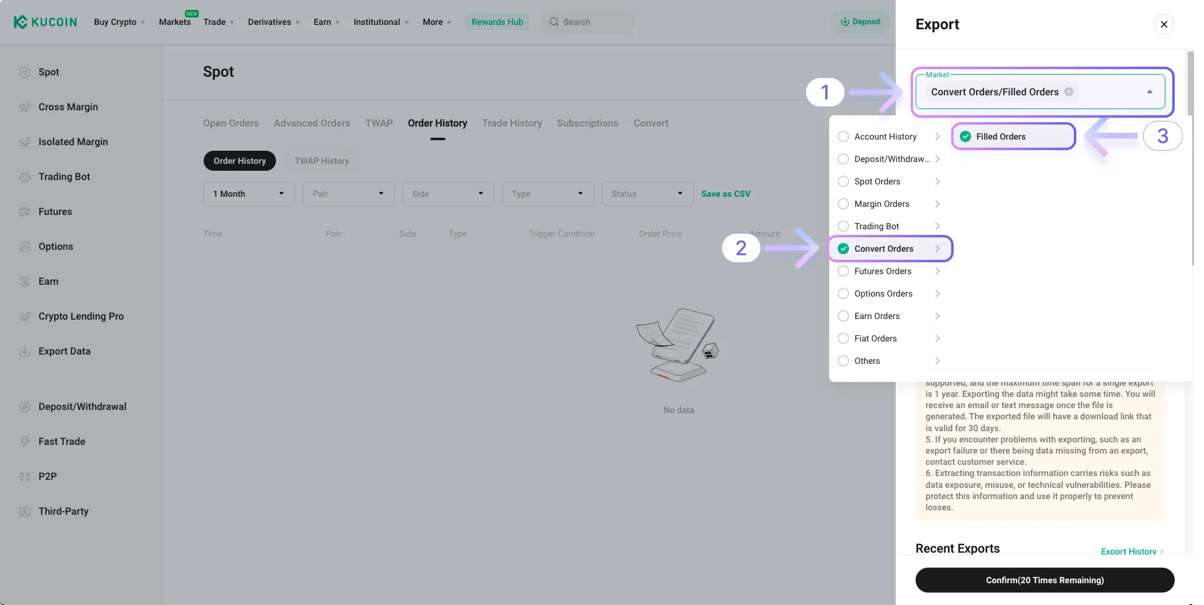Click the Export Data download icon
This screenshot has width=1204, height=605.
tap(25, 351)
